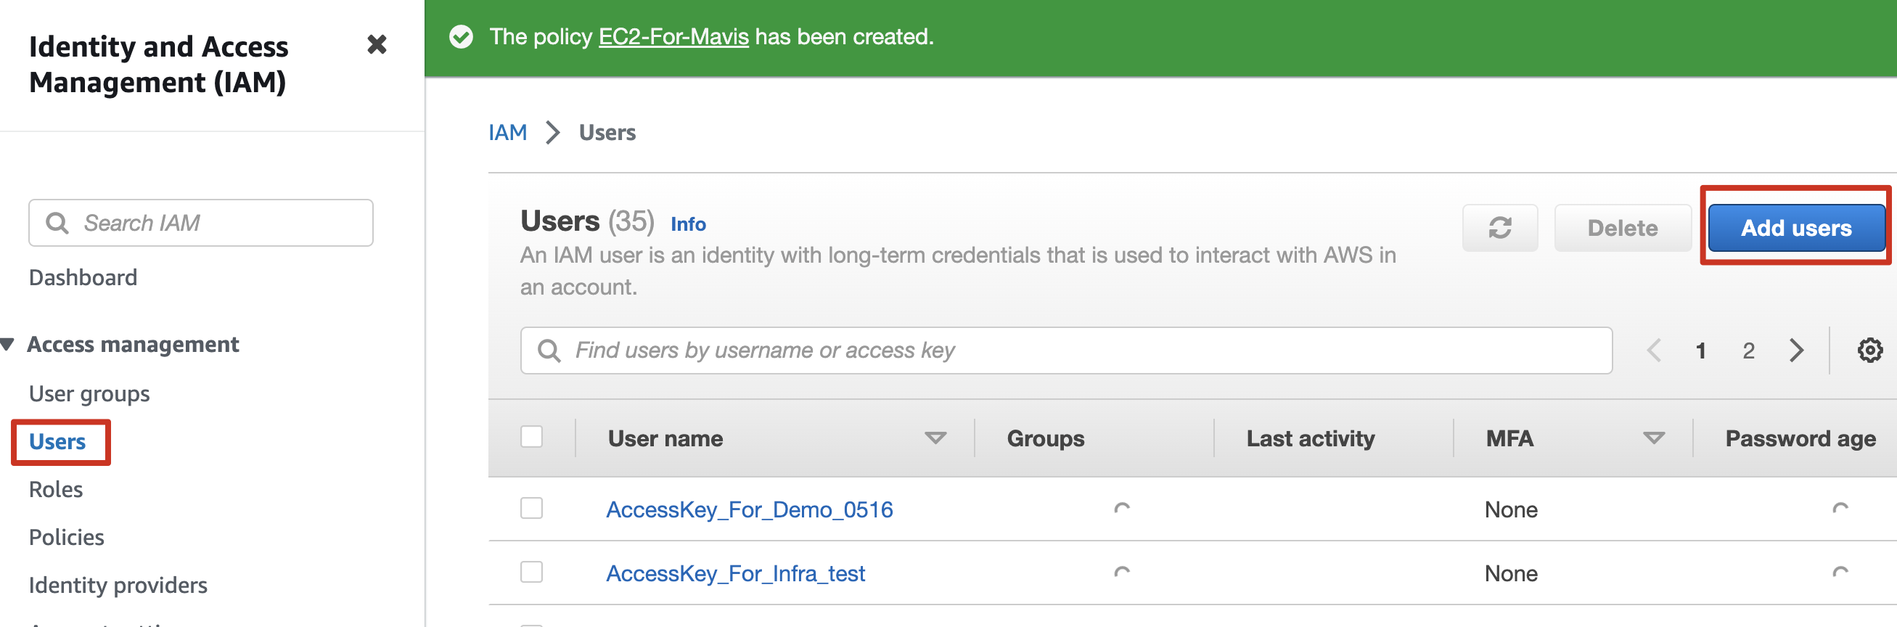The image size is (1897, 627).
Task: Sort by MFA column arrow
Action: pyautogui.click(x=1653, y=438)
